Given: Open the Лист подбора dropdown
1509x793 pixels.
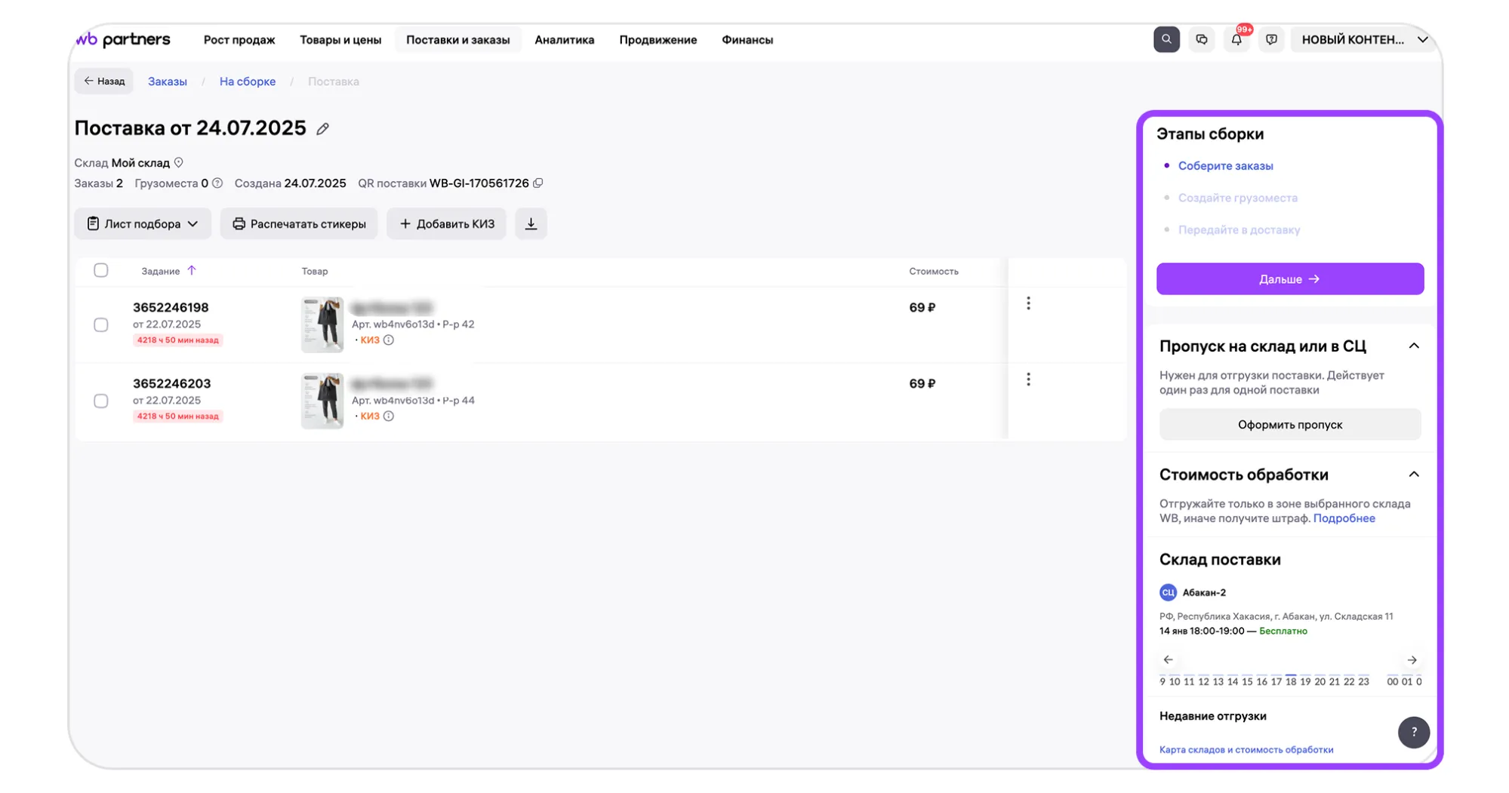Looking at the screenshot, I should click(x=142, y=224).
